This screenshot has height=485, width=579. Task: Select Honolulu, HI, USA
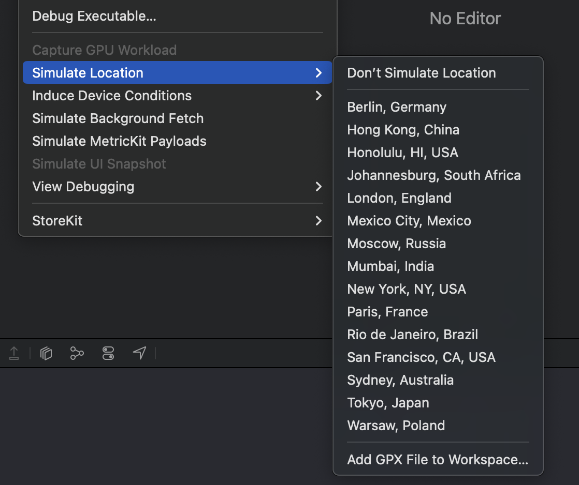click(x=438, y=153)
